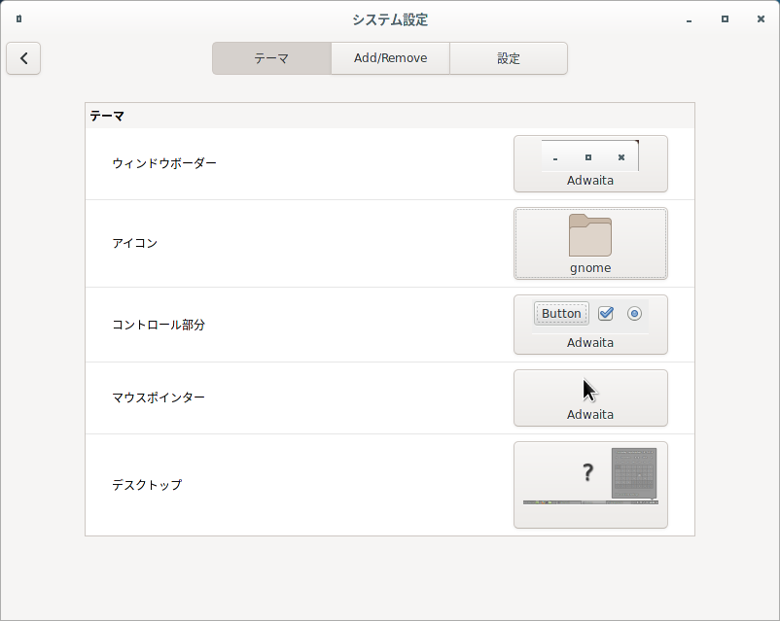Click the minimize icon in border preview
The height and width of the screenshot is (621, 780).
click(x=555, y=158)
